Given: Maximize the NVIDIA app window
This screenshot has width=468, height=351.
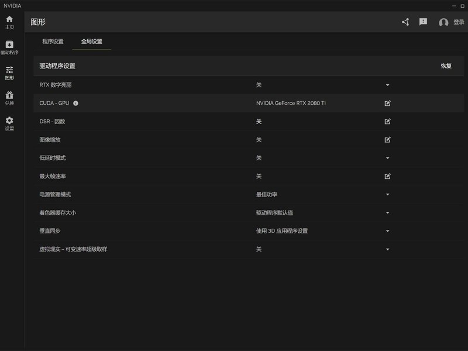Looking at the screenshot, I should tap(463, 6).
